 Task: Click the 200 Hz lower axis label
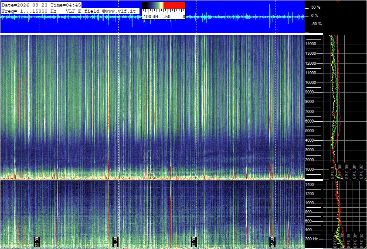[312, 239]
